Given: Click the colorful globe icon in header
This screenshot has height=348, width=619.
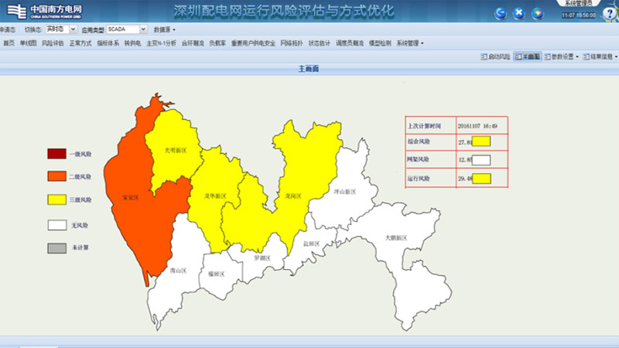Looking at the screenshot, I should (538, 13).
